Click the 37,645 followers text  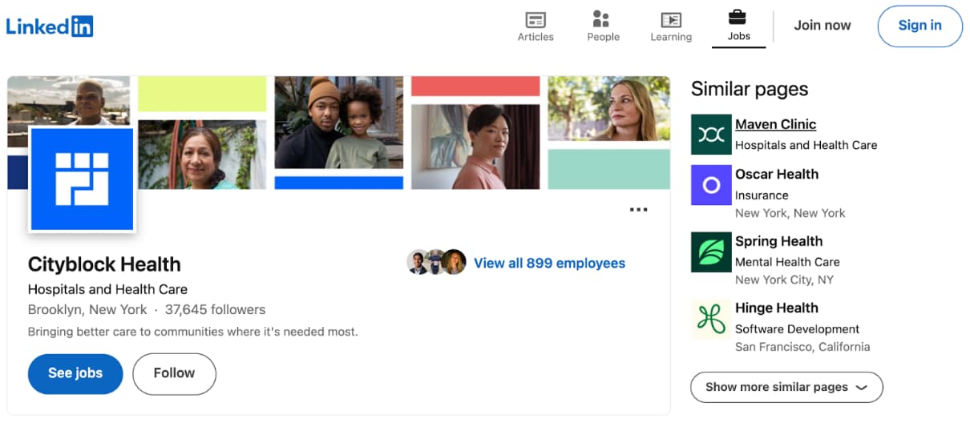click(215, 309)
